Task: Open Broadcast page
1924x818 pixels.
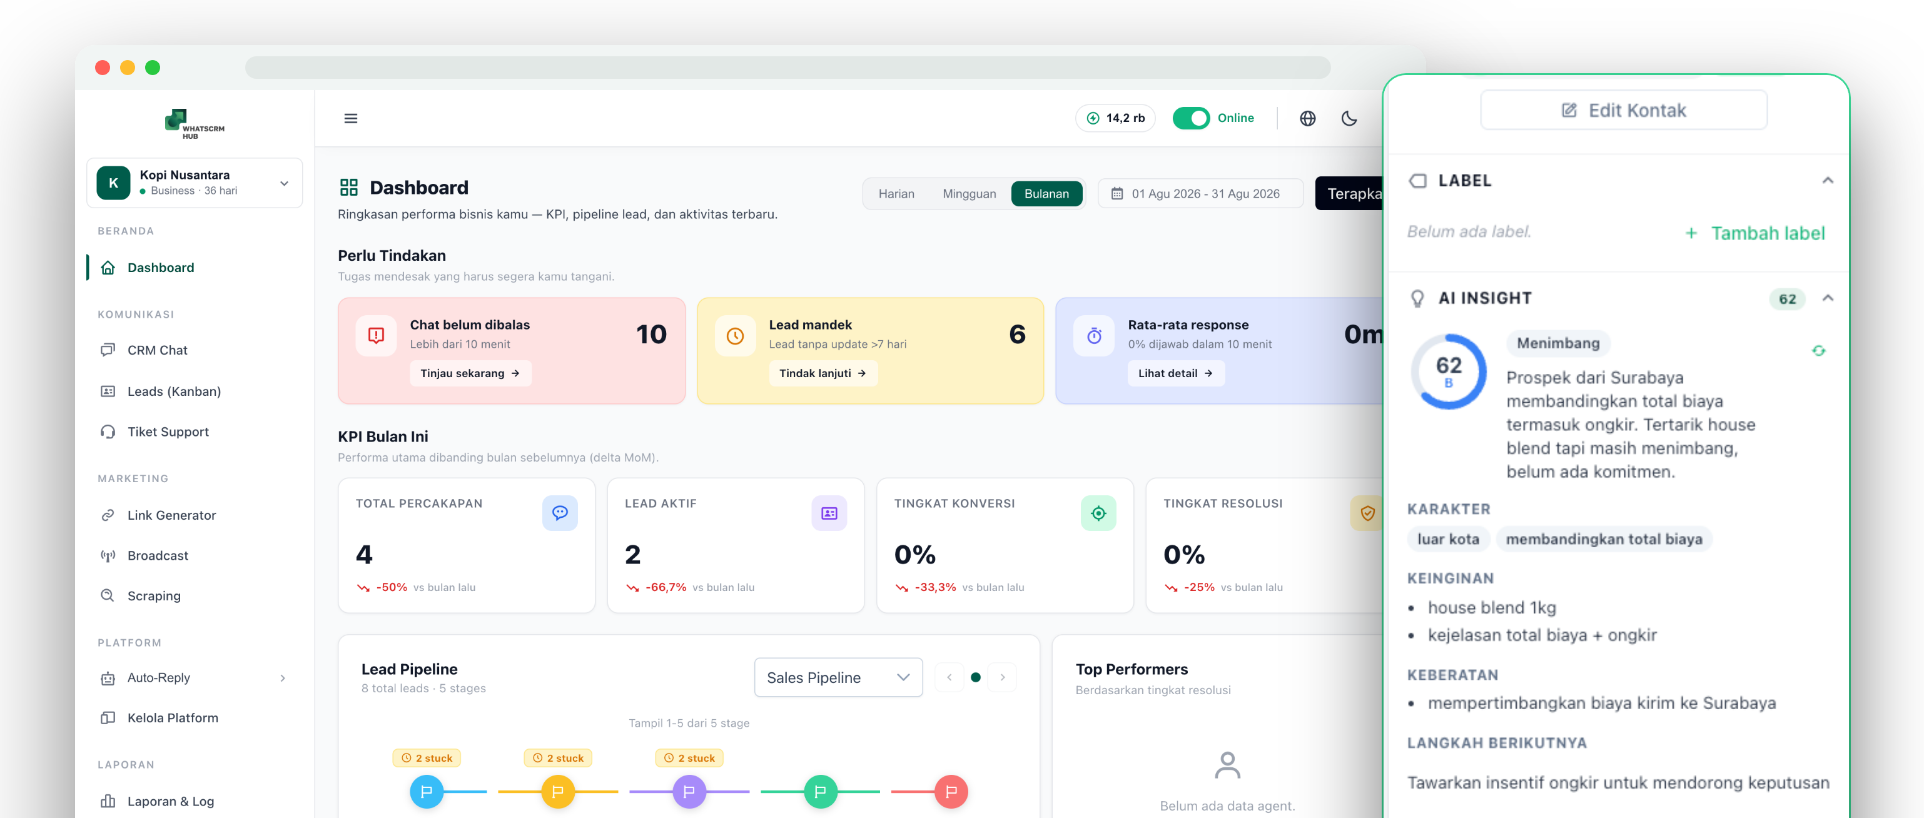Action: pos(158,555)
